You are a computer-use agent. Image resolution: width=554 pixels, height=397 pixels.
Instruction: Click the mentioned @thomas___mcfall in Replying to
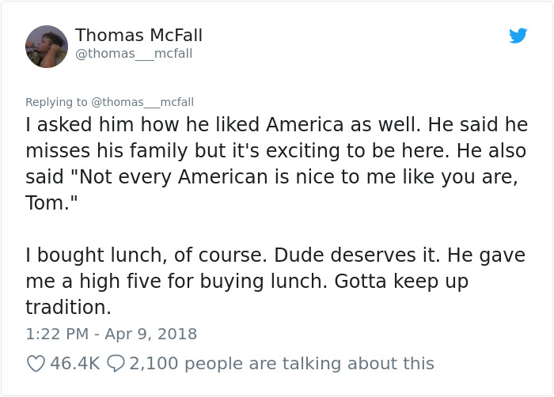(142, 102)
